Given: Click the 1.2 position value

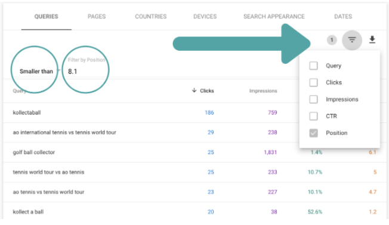Looking at the screenshot, I should (x=373, y=212).
